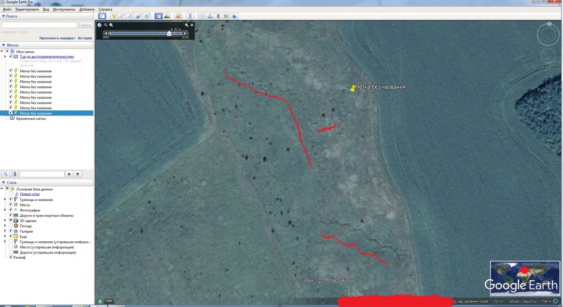
Task: Expand Галерея layer
Action: click(x=5, y=231)
